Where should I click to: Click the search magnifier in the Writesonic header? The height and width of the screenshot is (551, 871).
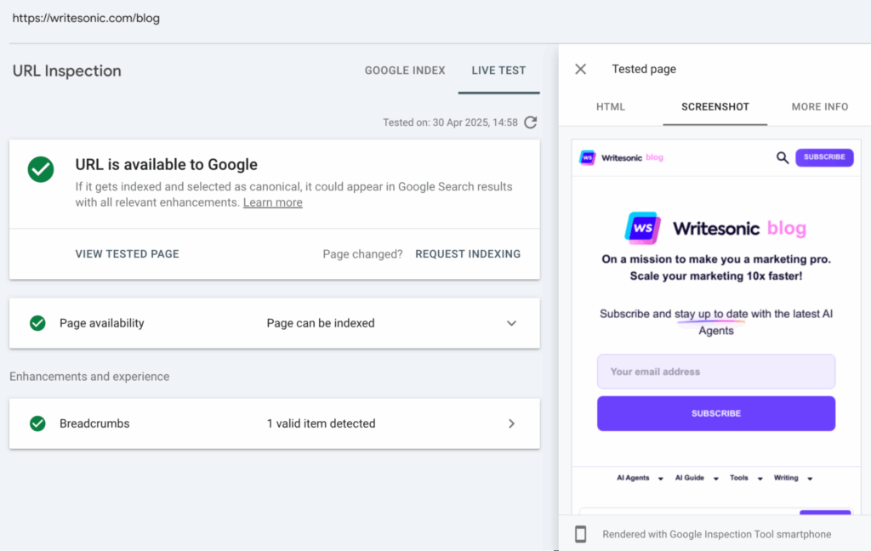(x=783, y=158)
